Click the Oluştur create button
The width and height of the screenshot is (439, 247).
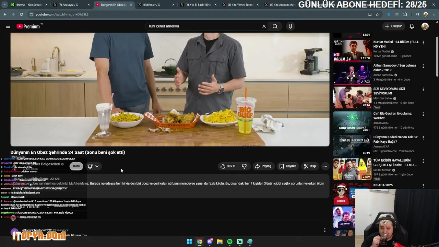coord(393,26)
